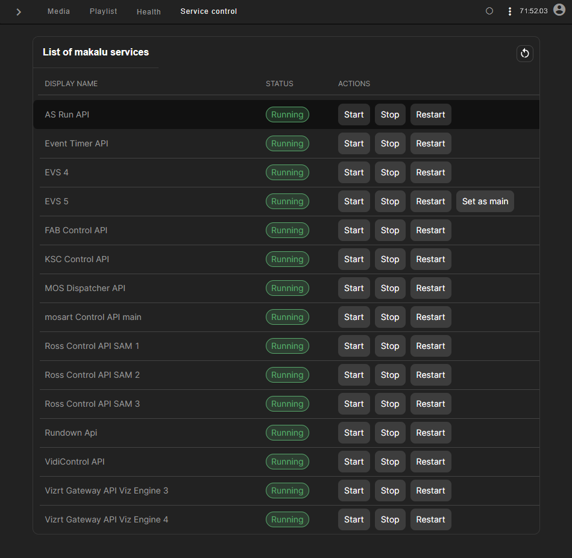Restart the KSC Control API service
The width and height of the screenshot is (572, 558).
(x=430, y=259)
